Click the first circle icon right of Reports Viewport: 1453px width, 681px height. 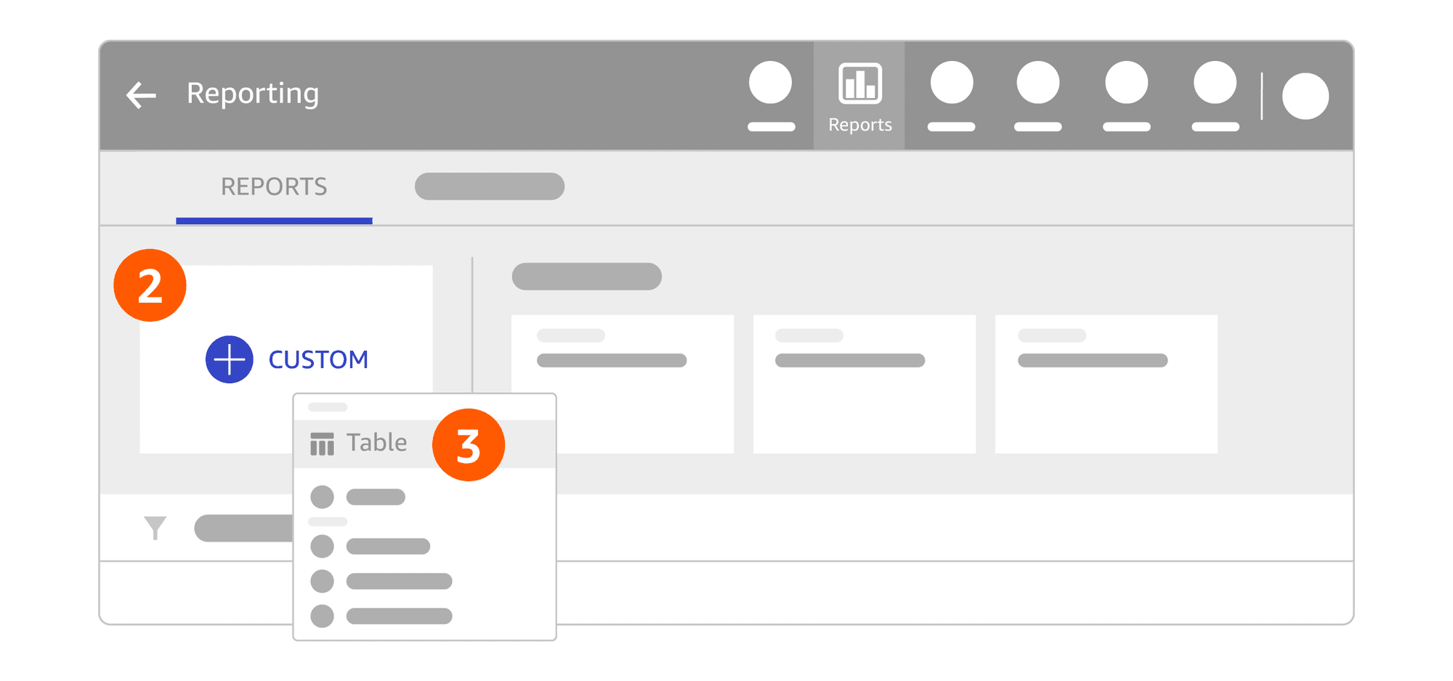point(951,83)
